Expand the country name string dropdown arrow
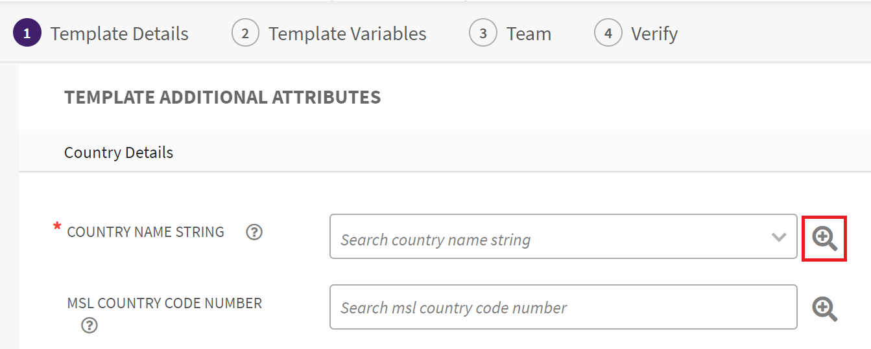Screen dimensions: 871x349 click(779, 237)
